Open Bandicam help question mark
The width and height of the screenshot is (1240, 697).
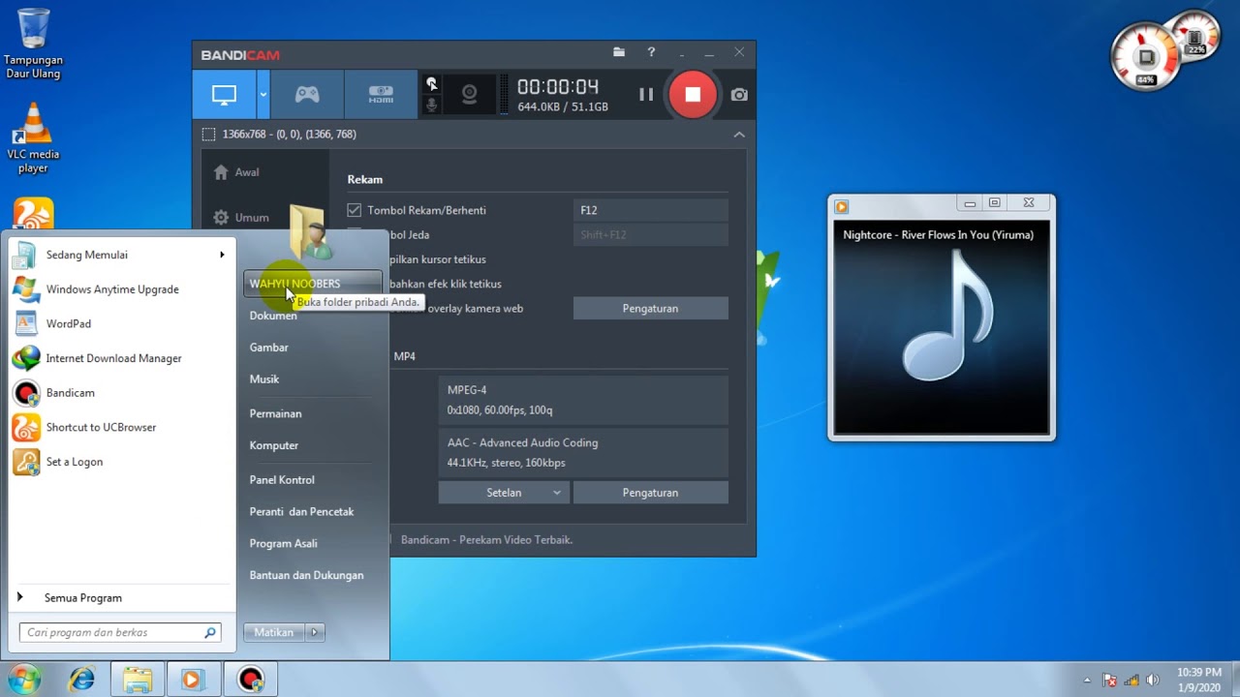point(651,52)
